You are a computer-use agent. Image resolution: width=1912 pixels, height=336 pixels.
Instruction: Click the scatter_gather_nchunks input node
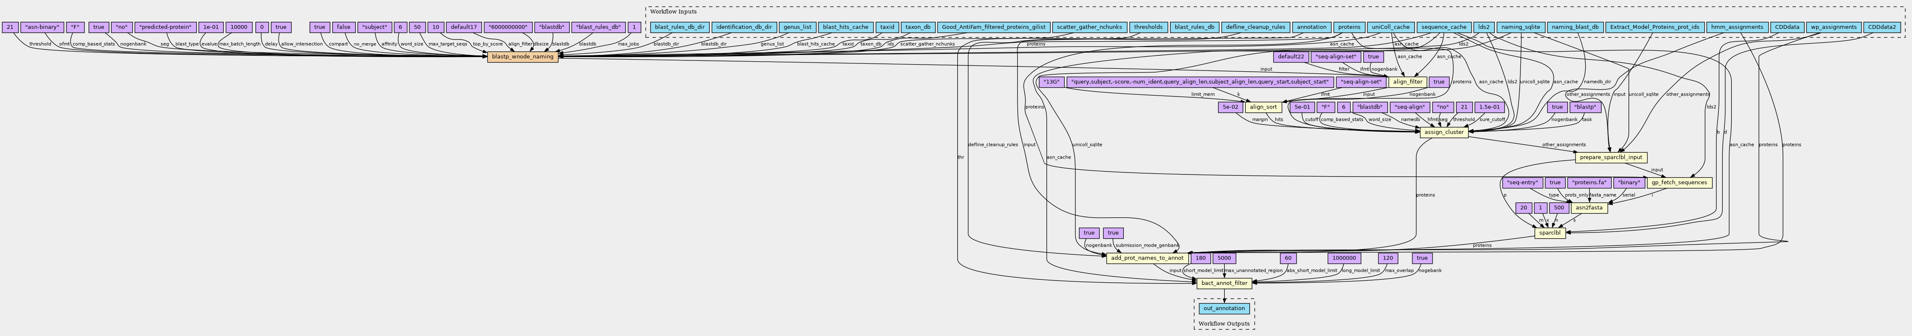point(1089,27)
